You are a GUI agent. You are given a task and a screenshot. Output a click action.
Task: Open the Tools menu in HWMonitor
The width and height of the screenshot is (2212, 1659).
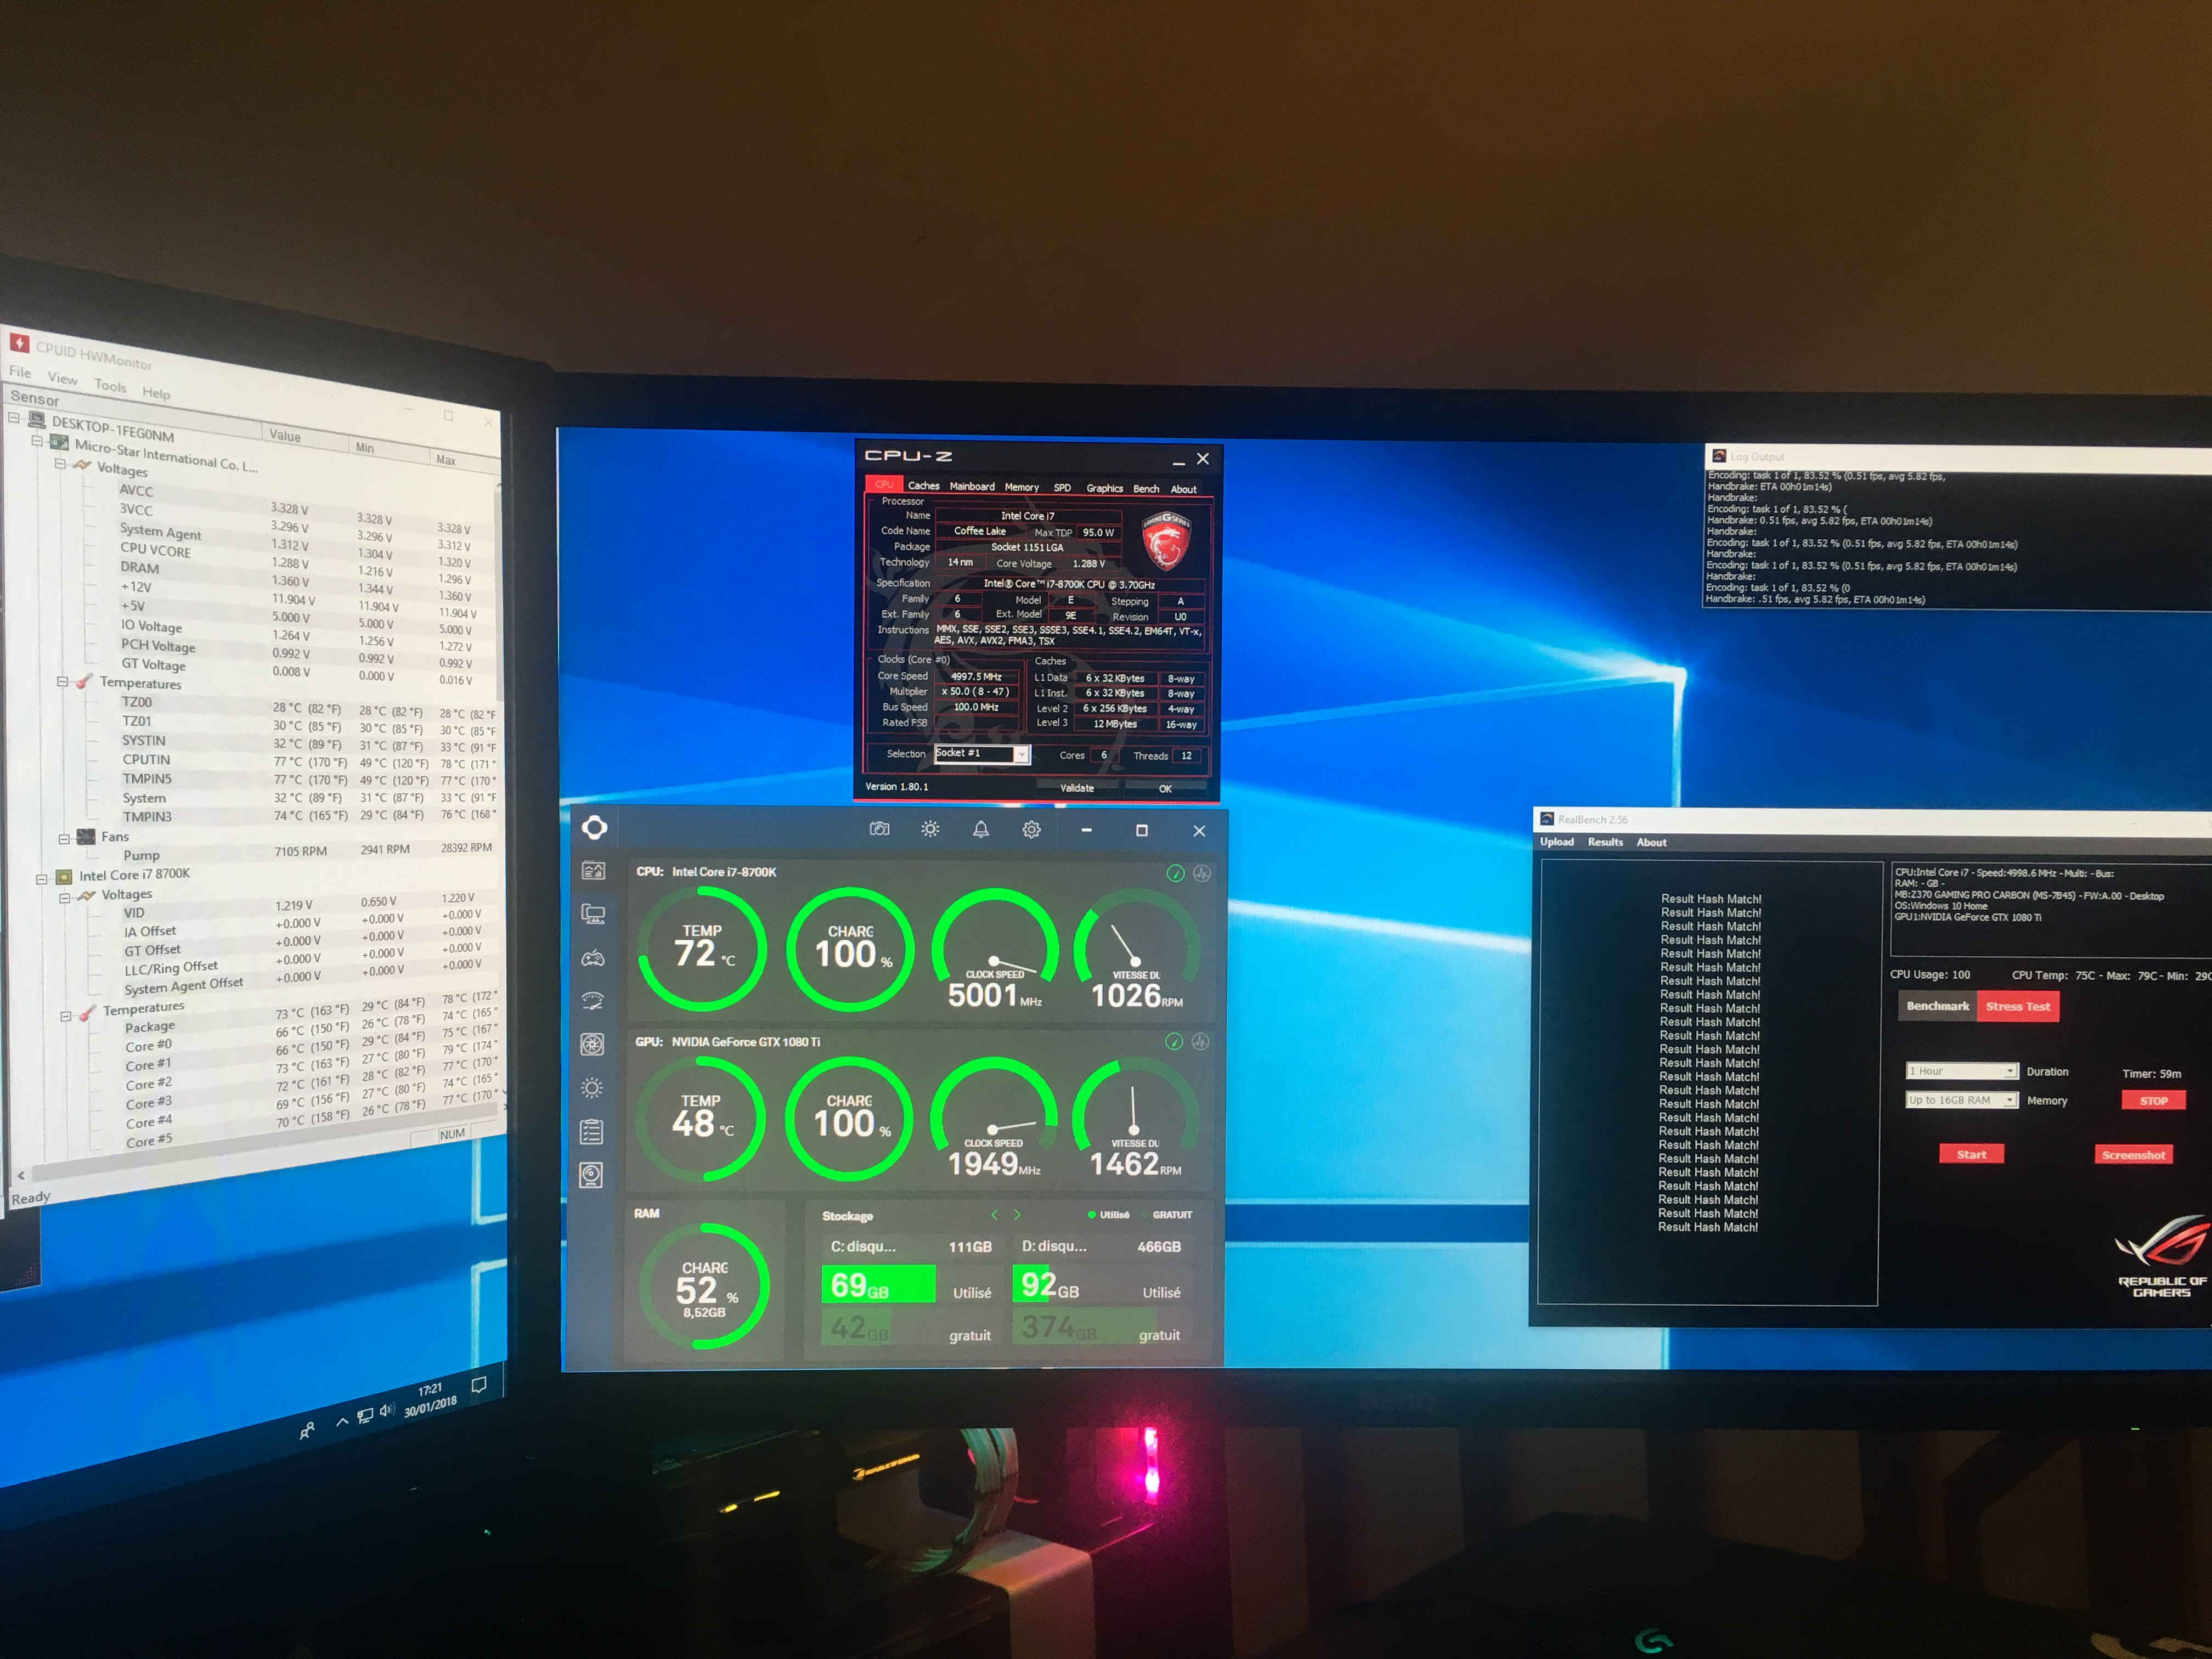click(x=110, y=385)
